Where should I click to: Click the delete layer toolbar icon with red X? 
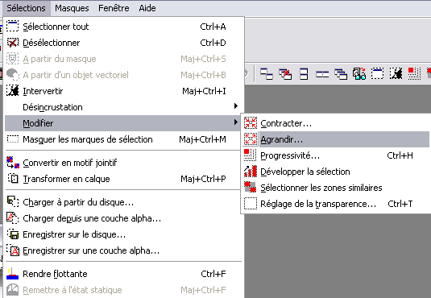(285, 74)
